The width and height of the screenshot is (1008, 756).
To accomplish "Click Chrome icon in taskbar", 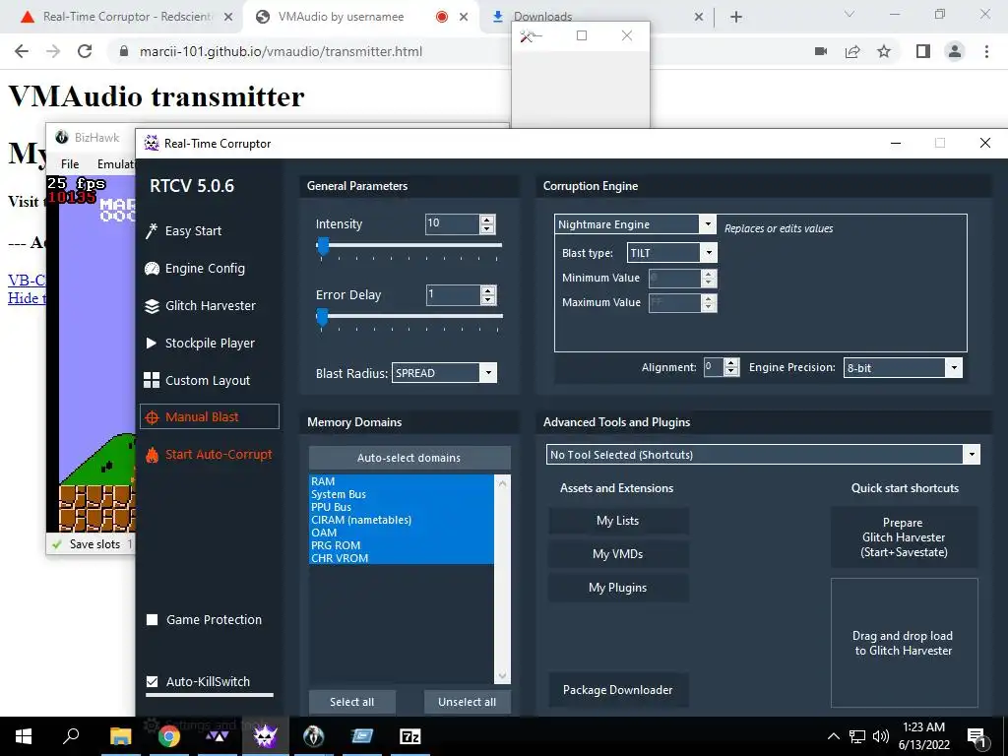I will pyautogui.click(x=169, y=736).
